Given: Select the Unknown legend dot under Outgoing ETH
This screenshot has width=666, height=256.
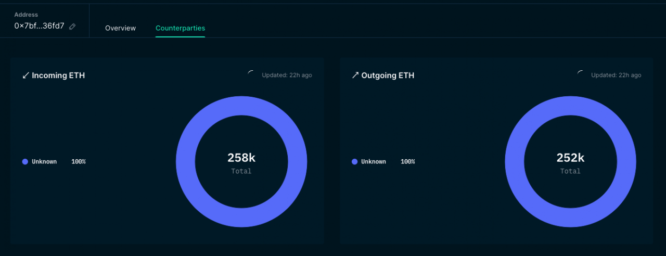Looking at the screenshot, I should click(x=354, y=162).
